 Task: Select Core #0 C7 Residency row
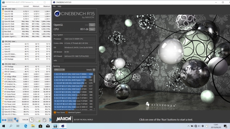click(x=26, y=107)
